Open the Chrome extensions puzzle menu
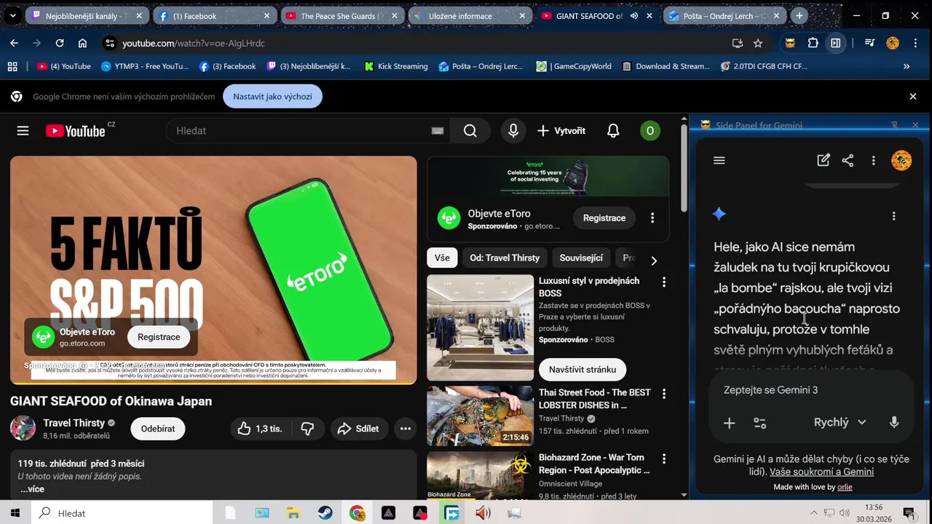 point(813,43)
